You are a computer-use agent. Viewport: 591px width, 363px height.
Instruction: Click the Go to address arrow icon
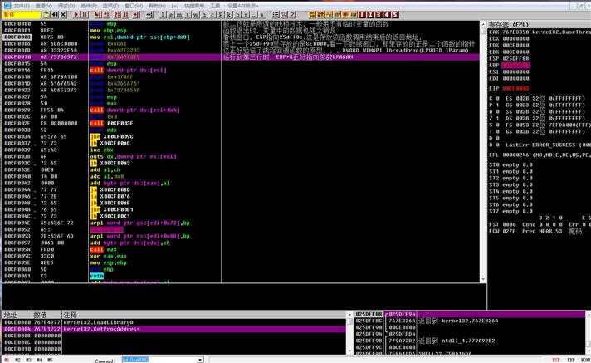click(x=149, y=15)
